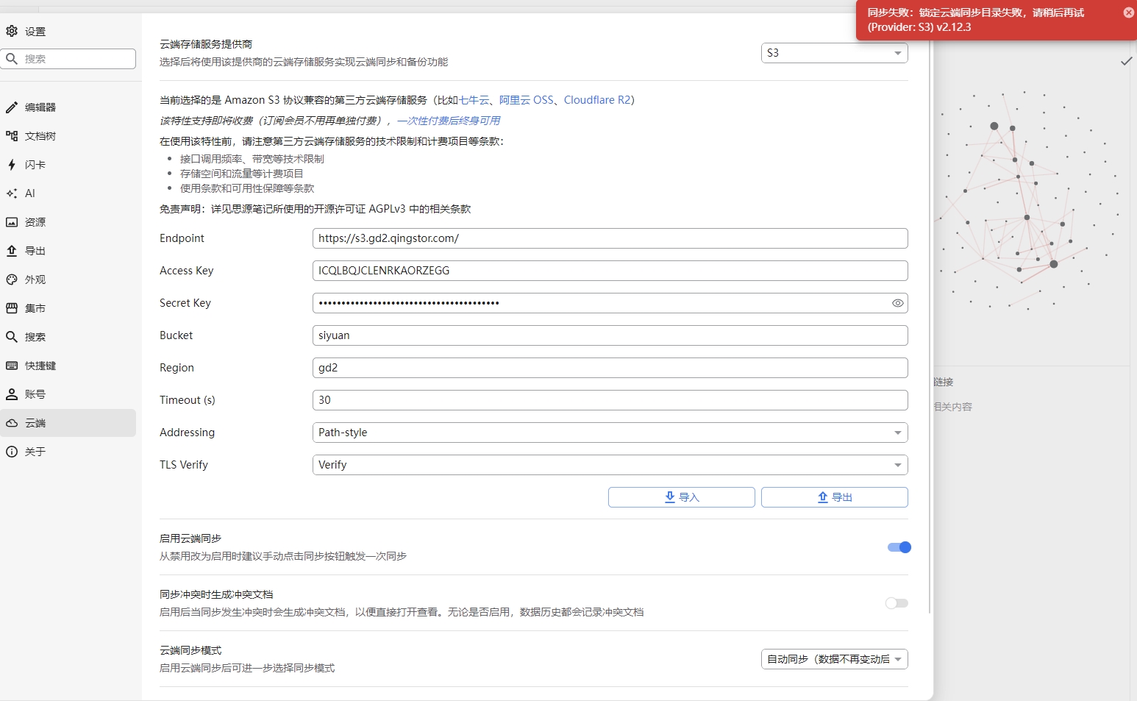Reveal the Secret Key with eye toggle
Image resolution: width=1137 pixels, height=701 pixels.
(897, 302)
